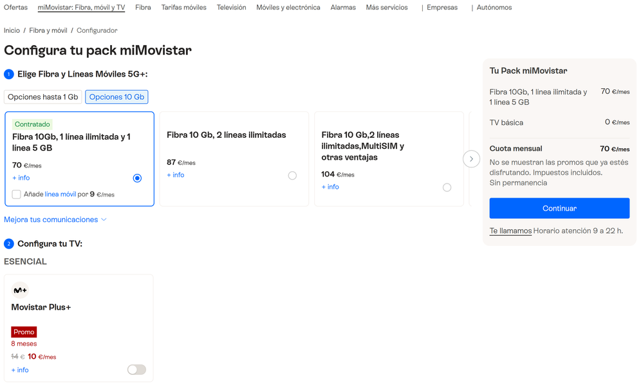Show + info for Movistar Plus+
643x387 pixels.
(20, 370)
